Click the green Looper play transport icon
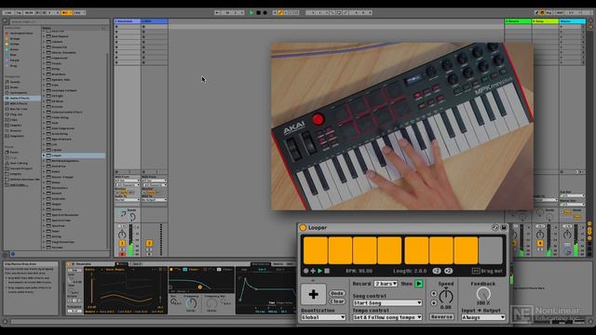The image size is (596, 335). [319, 271]
